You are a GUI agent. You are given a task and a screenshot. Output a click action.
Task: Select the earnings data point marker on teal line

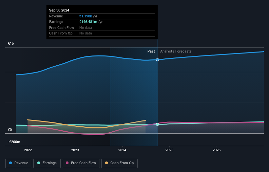(157, 124)
